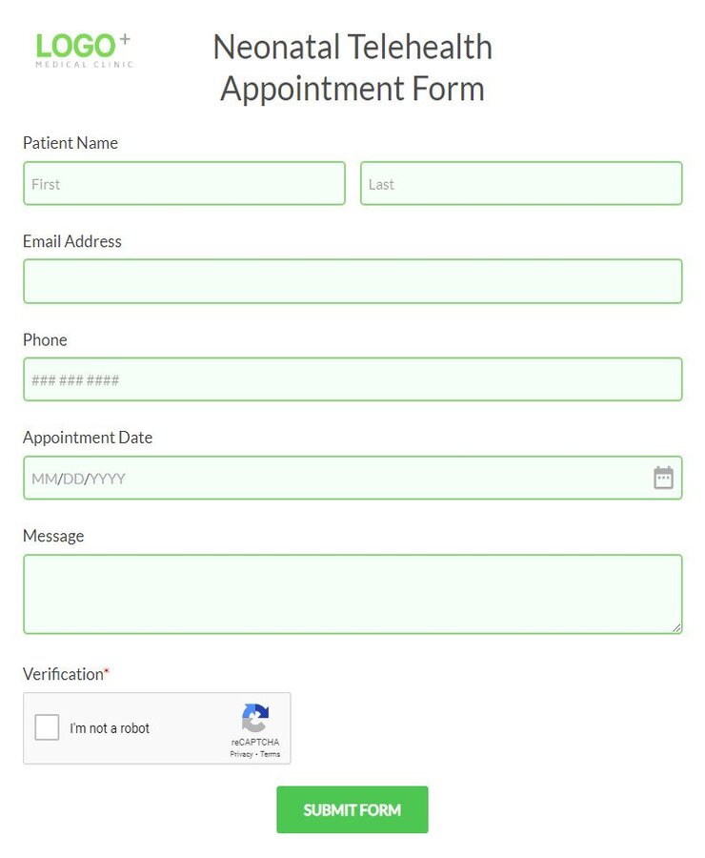Click the Email Address label

click(x=71, y=241)
